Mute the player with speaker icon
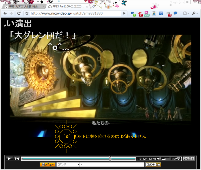This screenshot has width=201, height=170. [x=159, y=159]
